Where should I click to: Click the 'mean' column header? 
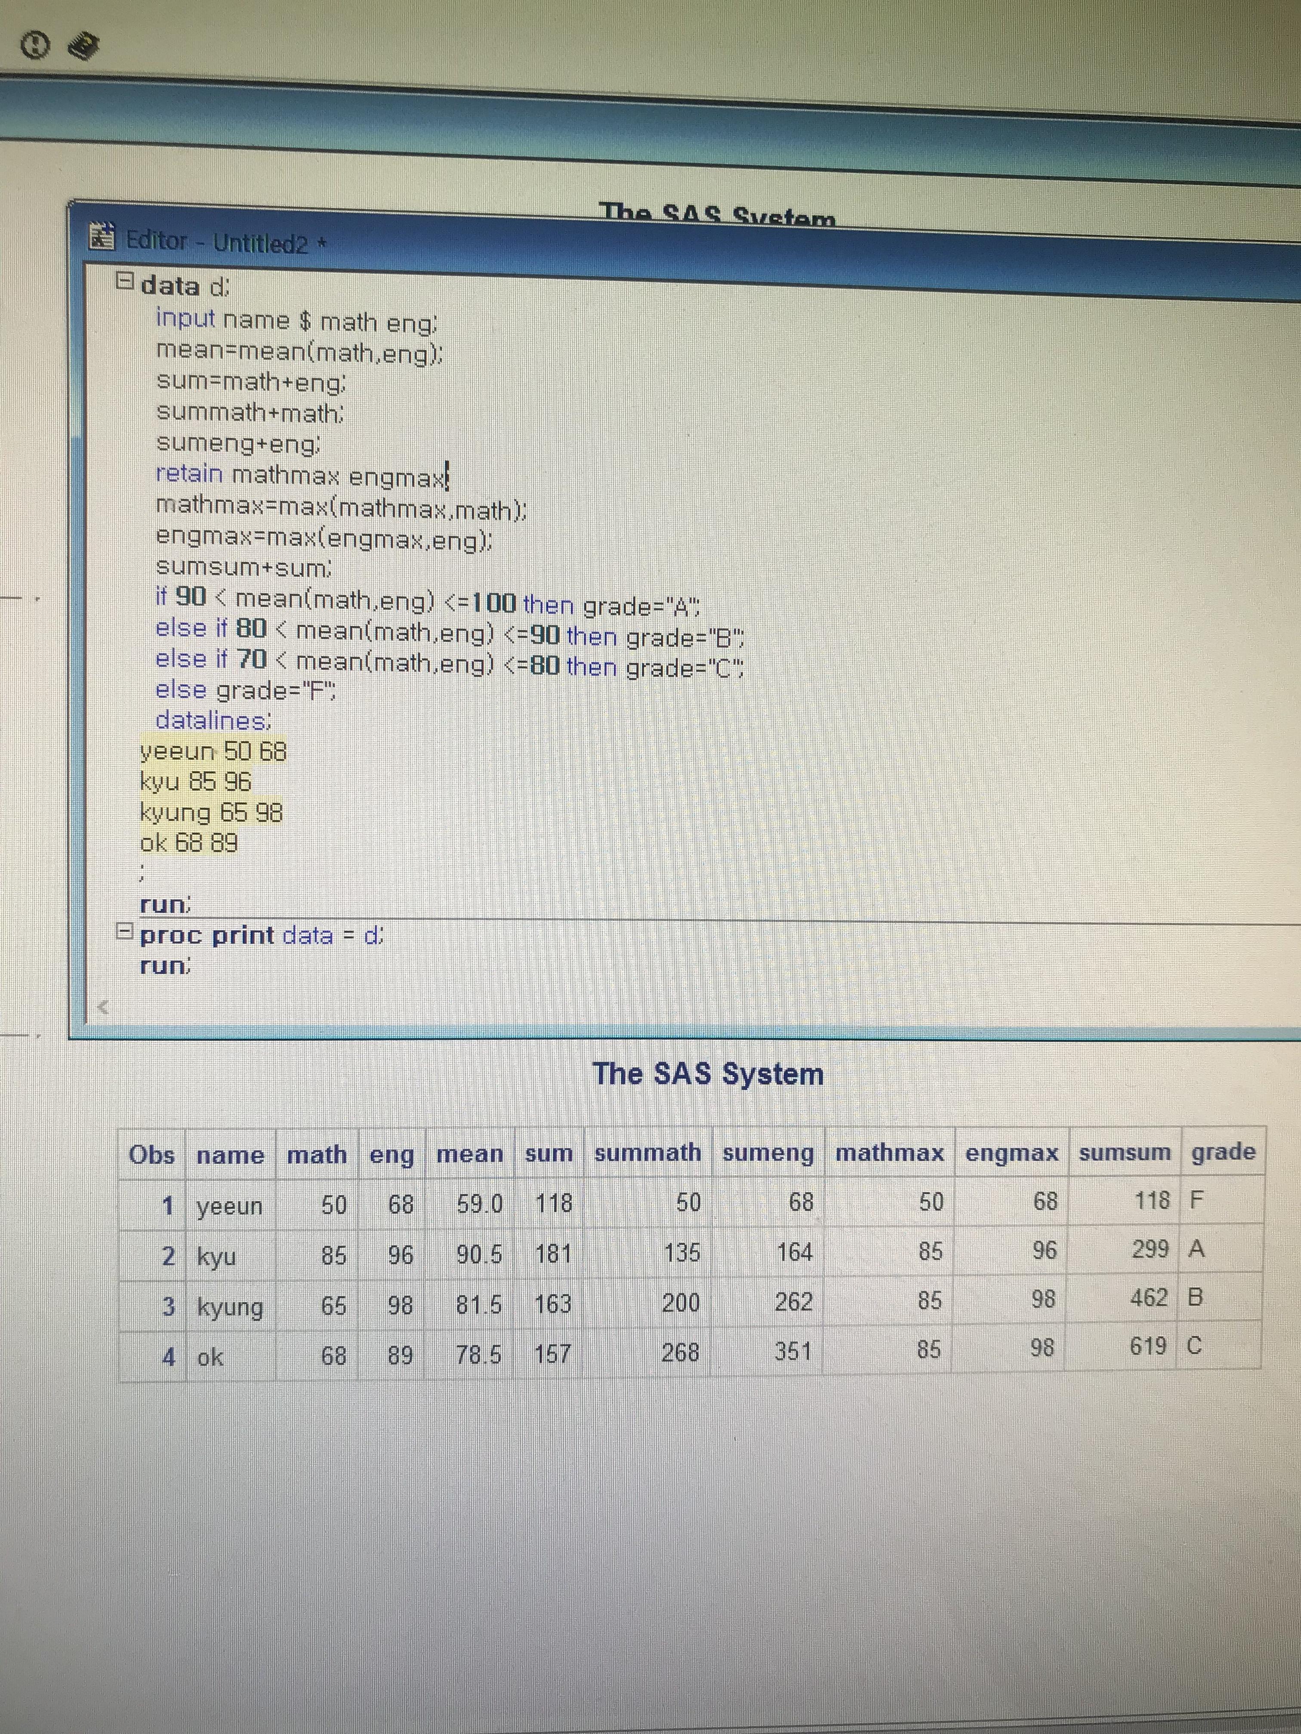pos(470,1154)
